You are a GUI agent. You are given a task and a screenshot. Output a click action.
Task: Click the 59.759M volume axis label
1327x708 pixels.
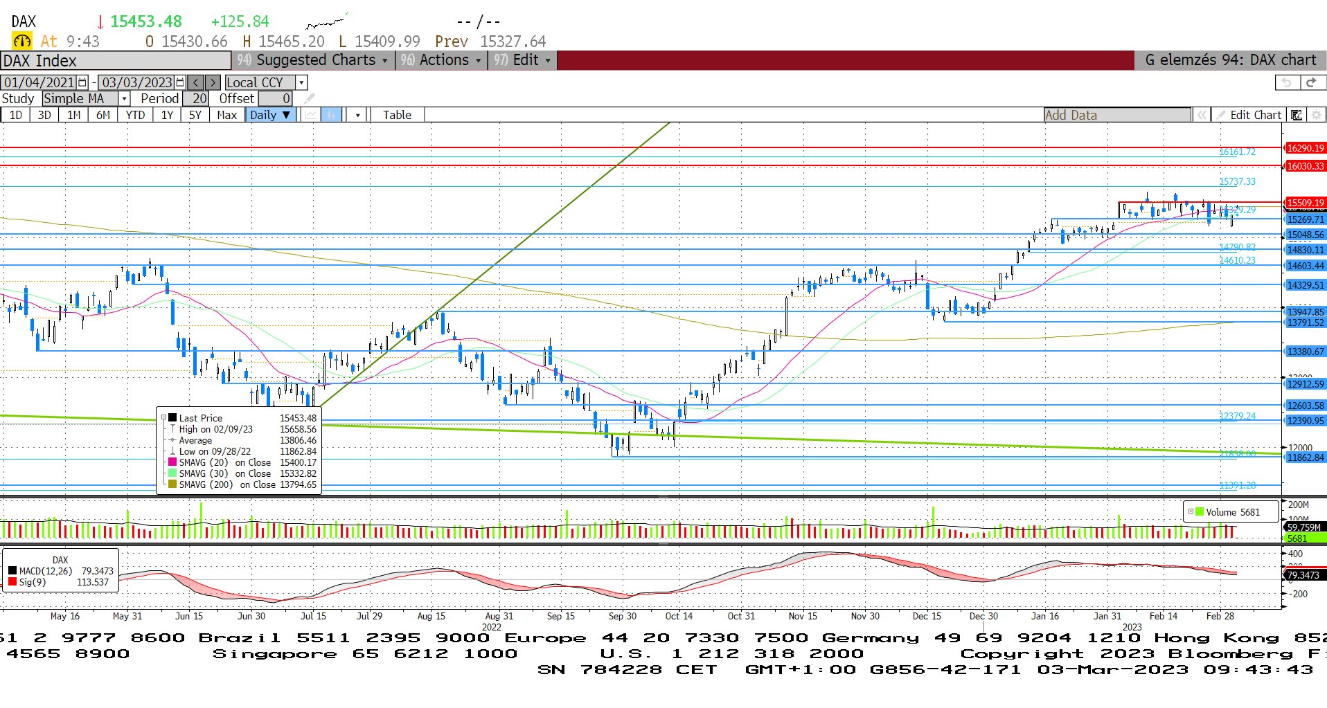click(x=1305, y=527)
